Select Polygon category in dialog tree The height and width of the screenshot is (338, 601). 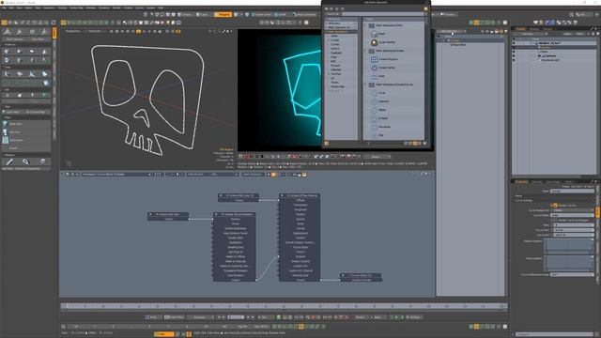335,66
